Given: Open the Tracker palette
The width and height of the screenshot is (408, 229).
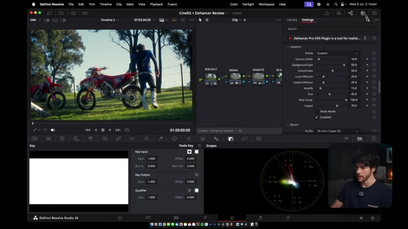Looking at the screenshot, I should [189, 139].
